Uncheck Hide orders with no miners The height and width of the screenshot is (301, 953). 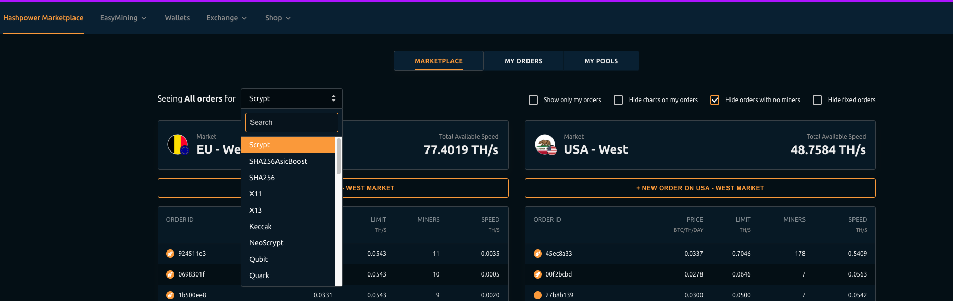[x=715, y=100]
